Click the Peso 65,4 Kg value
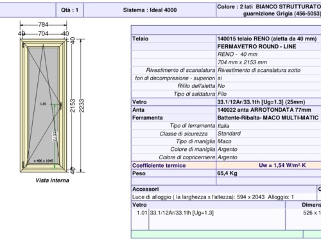 click(x=227, y=173)
